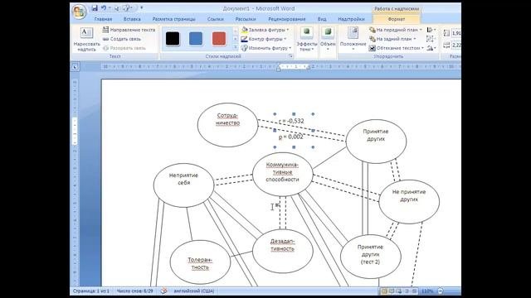Select the Неприятие себя ellipse

click(183, 185)
